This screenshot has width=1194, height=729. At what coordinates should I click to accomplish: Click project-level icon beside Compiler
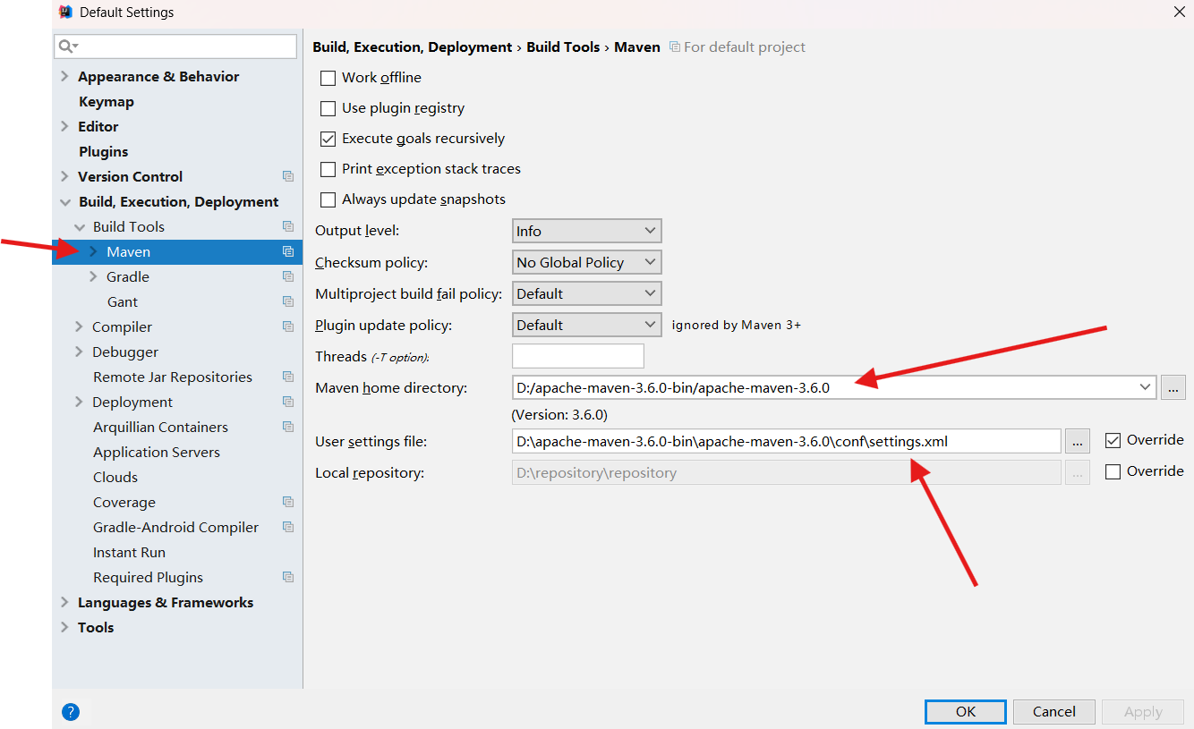pos(287,327)
